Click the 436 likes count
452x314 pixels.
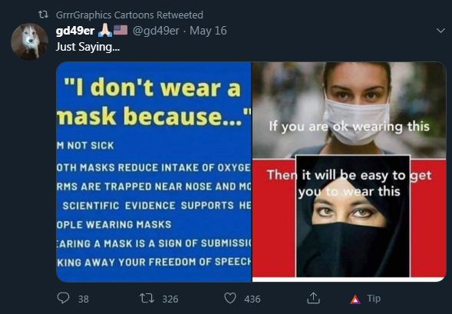coord(252,299)
